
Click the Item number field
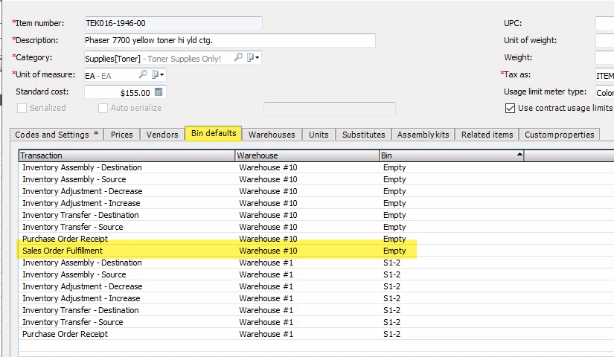pyautogui.click(x=173, y=23)
